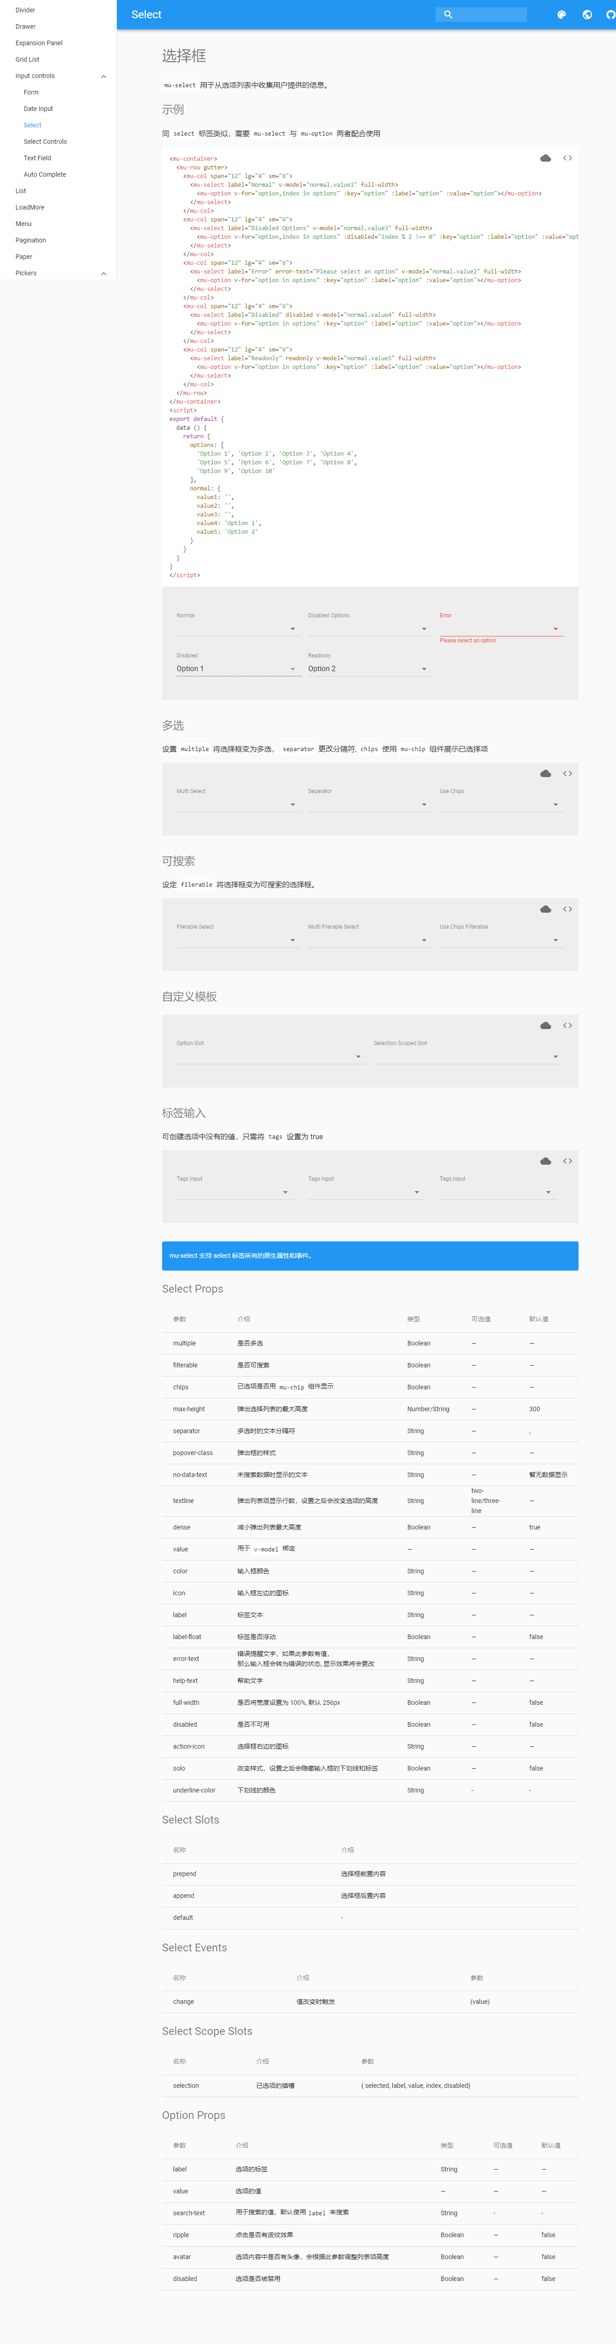Go to Divider in the sidebar
The height and width of the screenshot is (2344, 616).
[x=26, y=10]
